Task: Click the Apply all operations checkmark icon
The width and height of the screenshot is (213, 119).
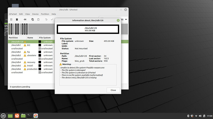Action: (52, 19)
